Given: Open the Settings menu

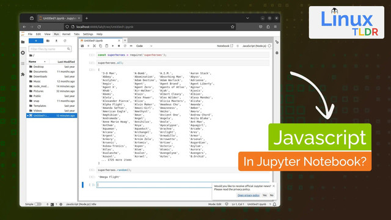Looking at the screenshot, I should click(88, 34).
